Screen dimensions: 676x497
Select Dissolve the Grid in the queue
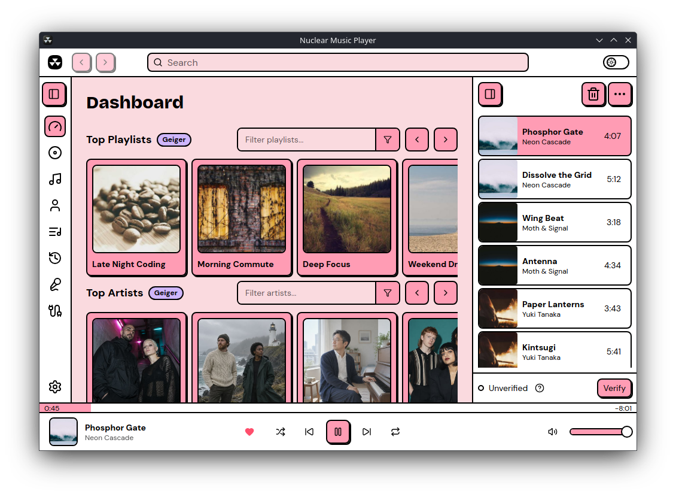[555, 179]
